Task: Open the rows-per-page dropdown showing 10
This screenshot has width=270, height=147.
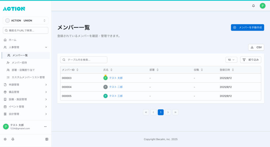Action: click(231, 60)
